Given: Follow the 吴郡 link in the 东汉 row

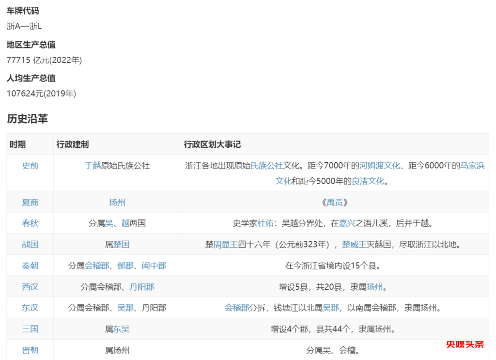Looking at the screenshot, I should (x=125, y=308).
